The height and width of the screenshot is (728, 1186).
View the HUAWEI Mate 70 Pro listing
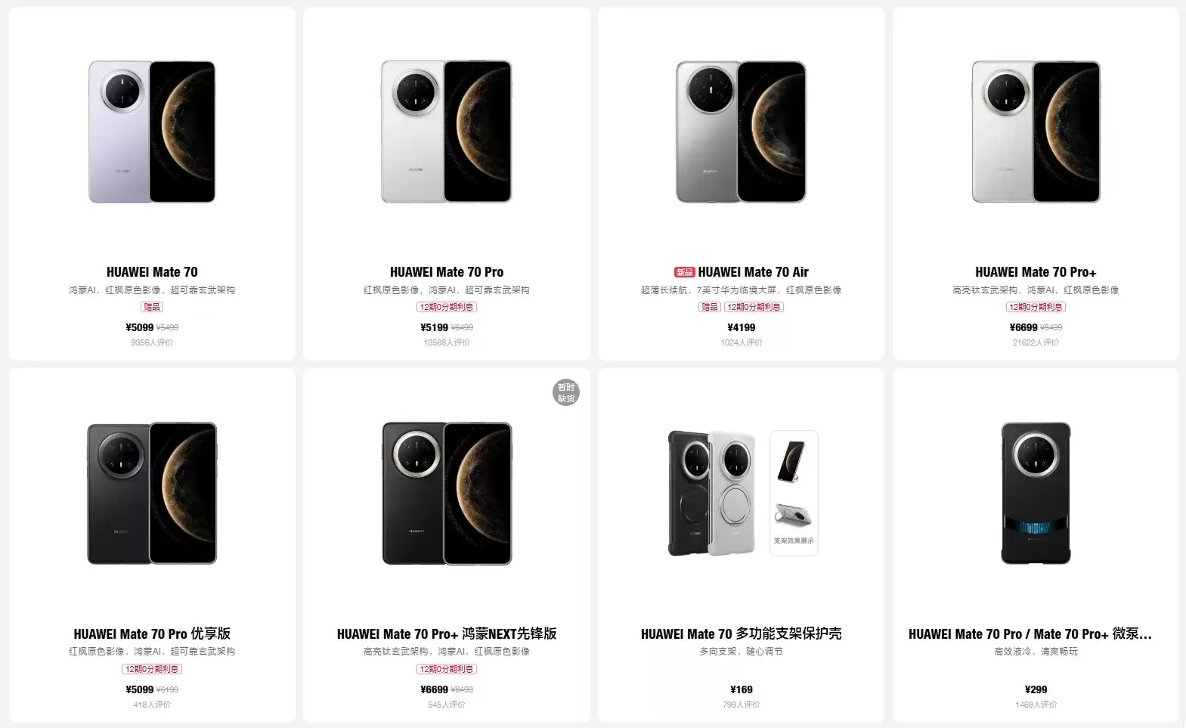pyautogui.click(x=445, y=271)
